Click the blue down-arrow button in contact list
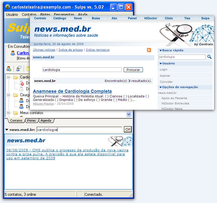This screenshot has width=217, height=203. [129, 114]
